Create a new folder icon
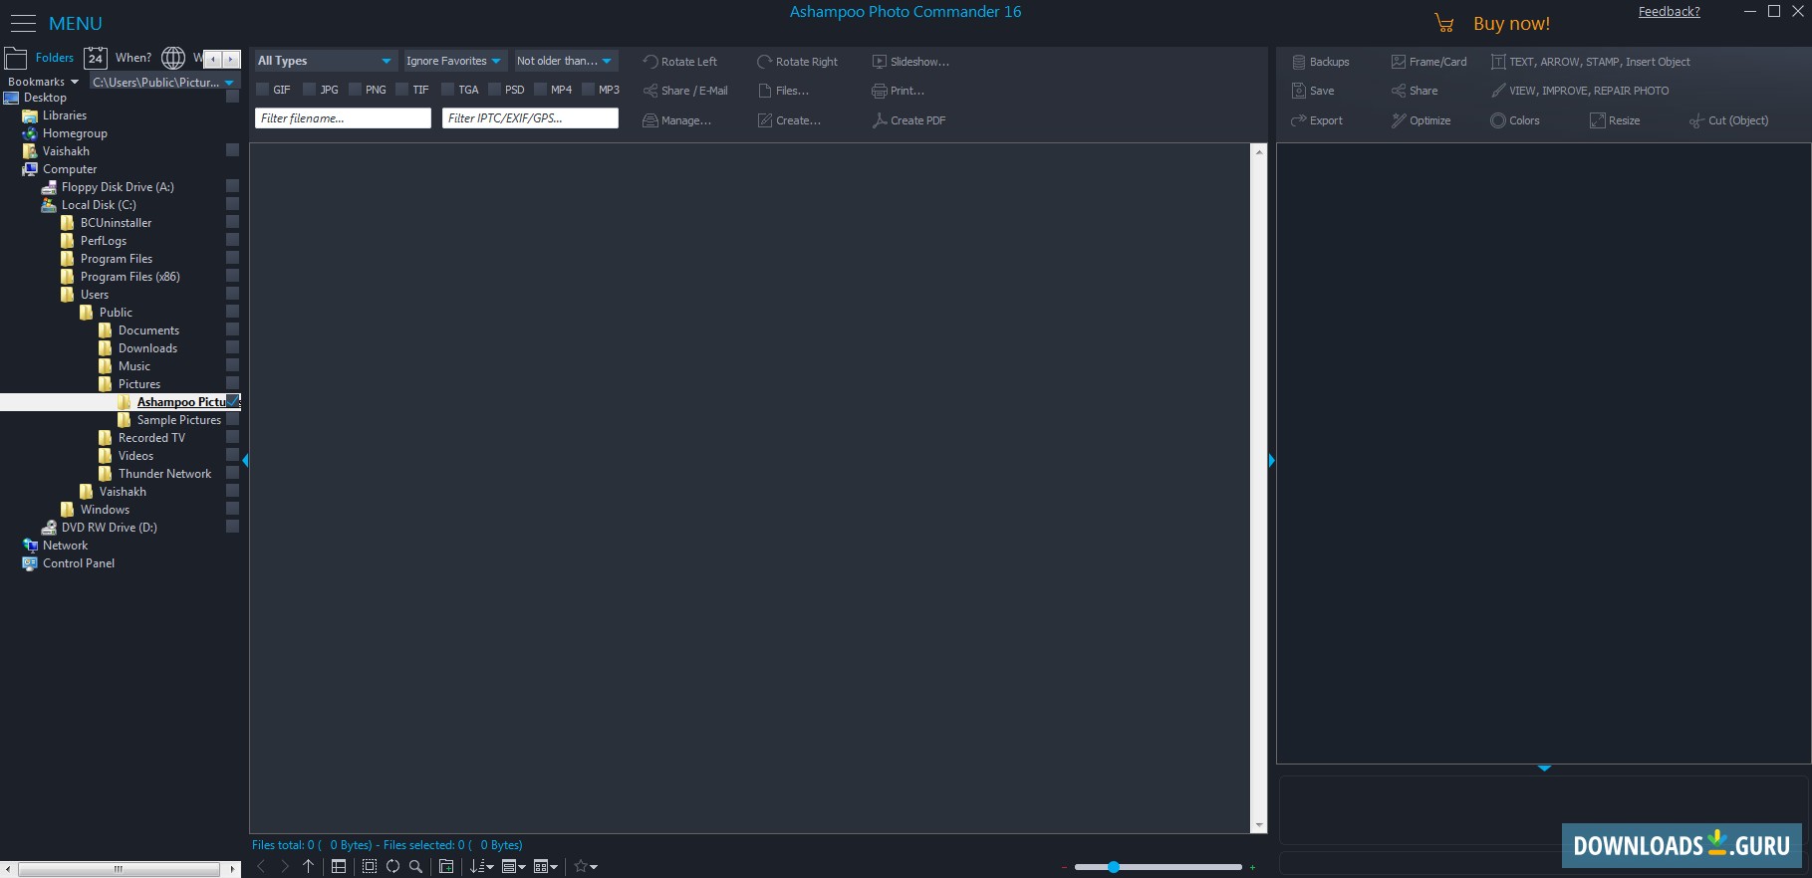The width and height of the screenshot is (1812, 878). point(446,866)
